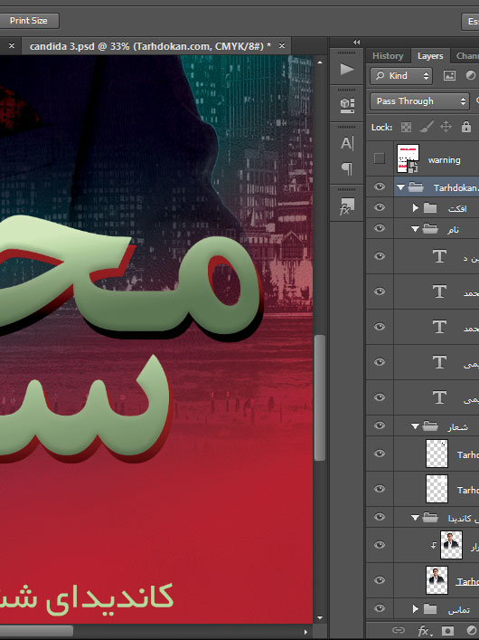This screenshot has width=479, height=640.
Task: Open the Paragraph panel icon
Action: (347, 168)
